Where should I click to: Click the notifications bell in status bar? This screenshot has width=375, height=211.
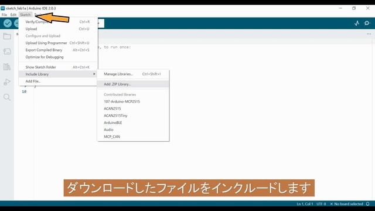(368, 204)
